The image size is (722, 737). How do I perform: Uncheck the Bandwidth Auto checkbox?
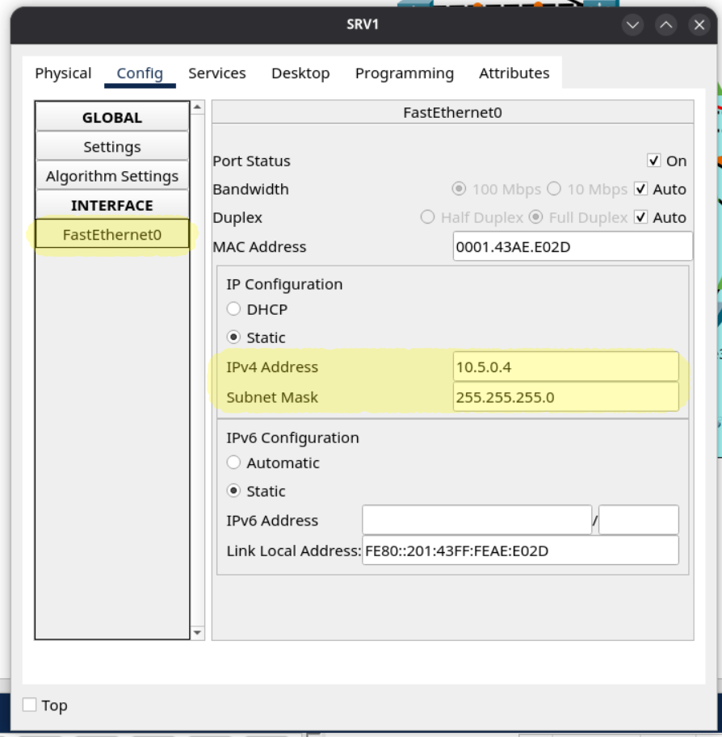(641, 190)
